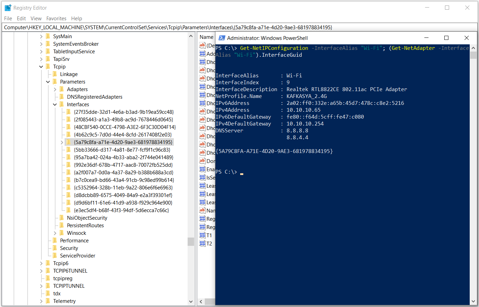Click the PowerShell icon in title bar
This screenshot has width=479, height=307.
(222, 38)
